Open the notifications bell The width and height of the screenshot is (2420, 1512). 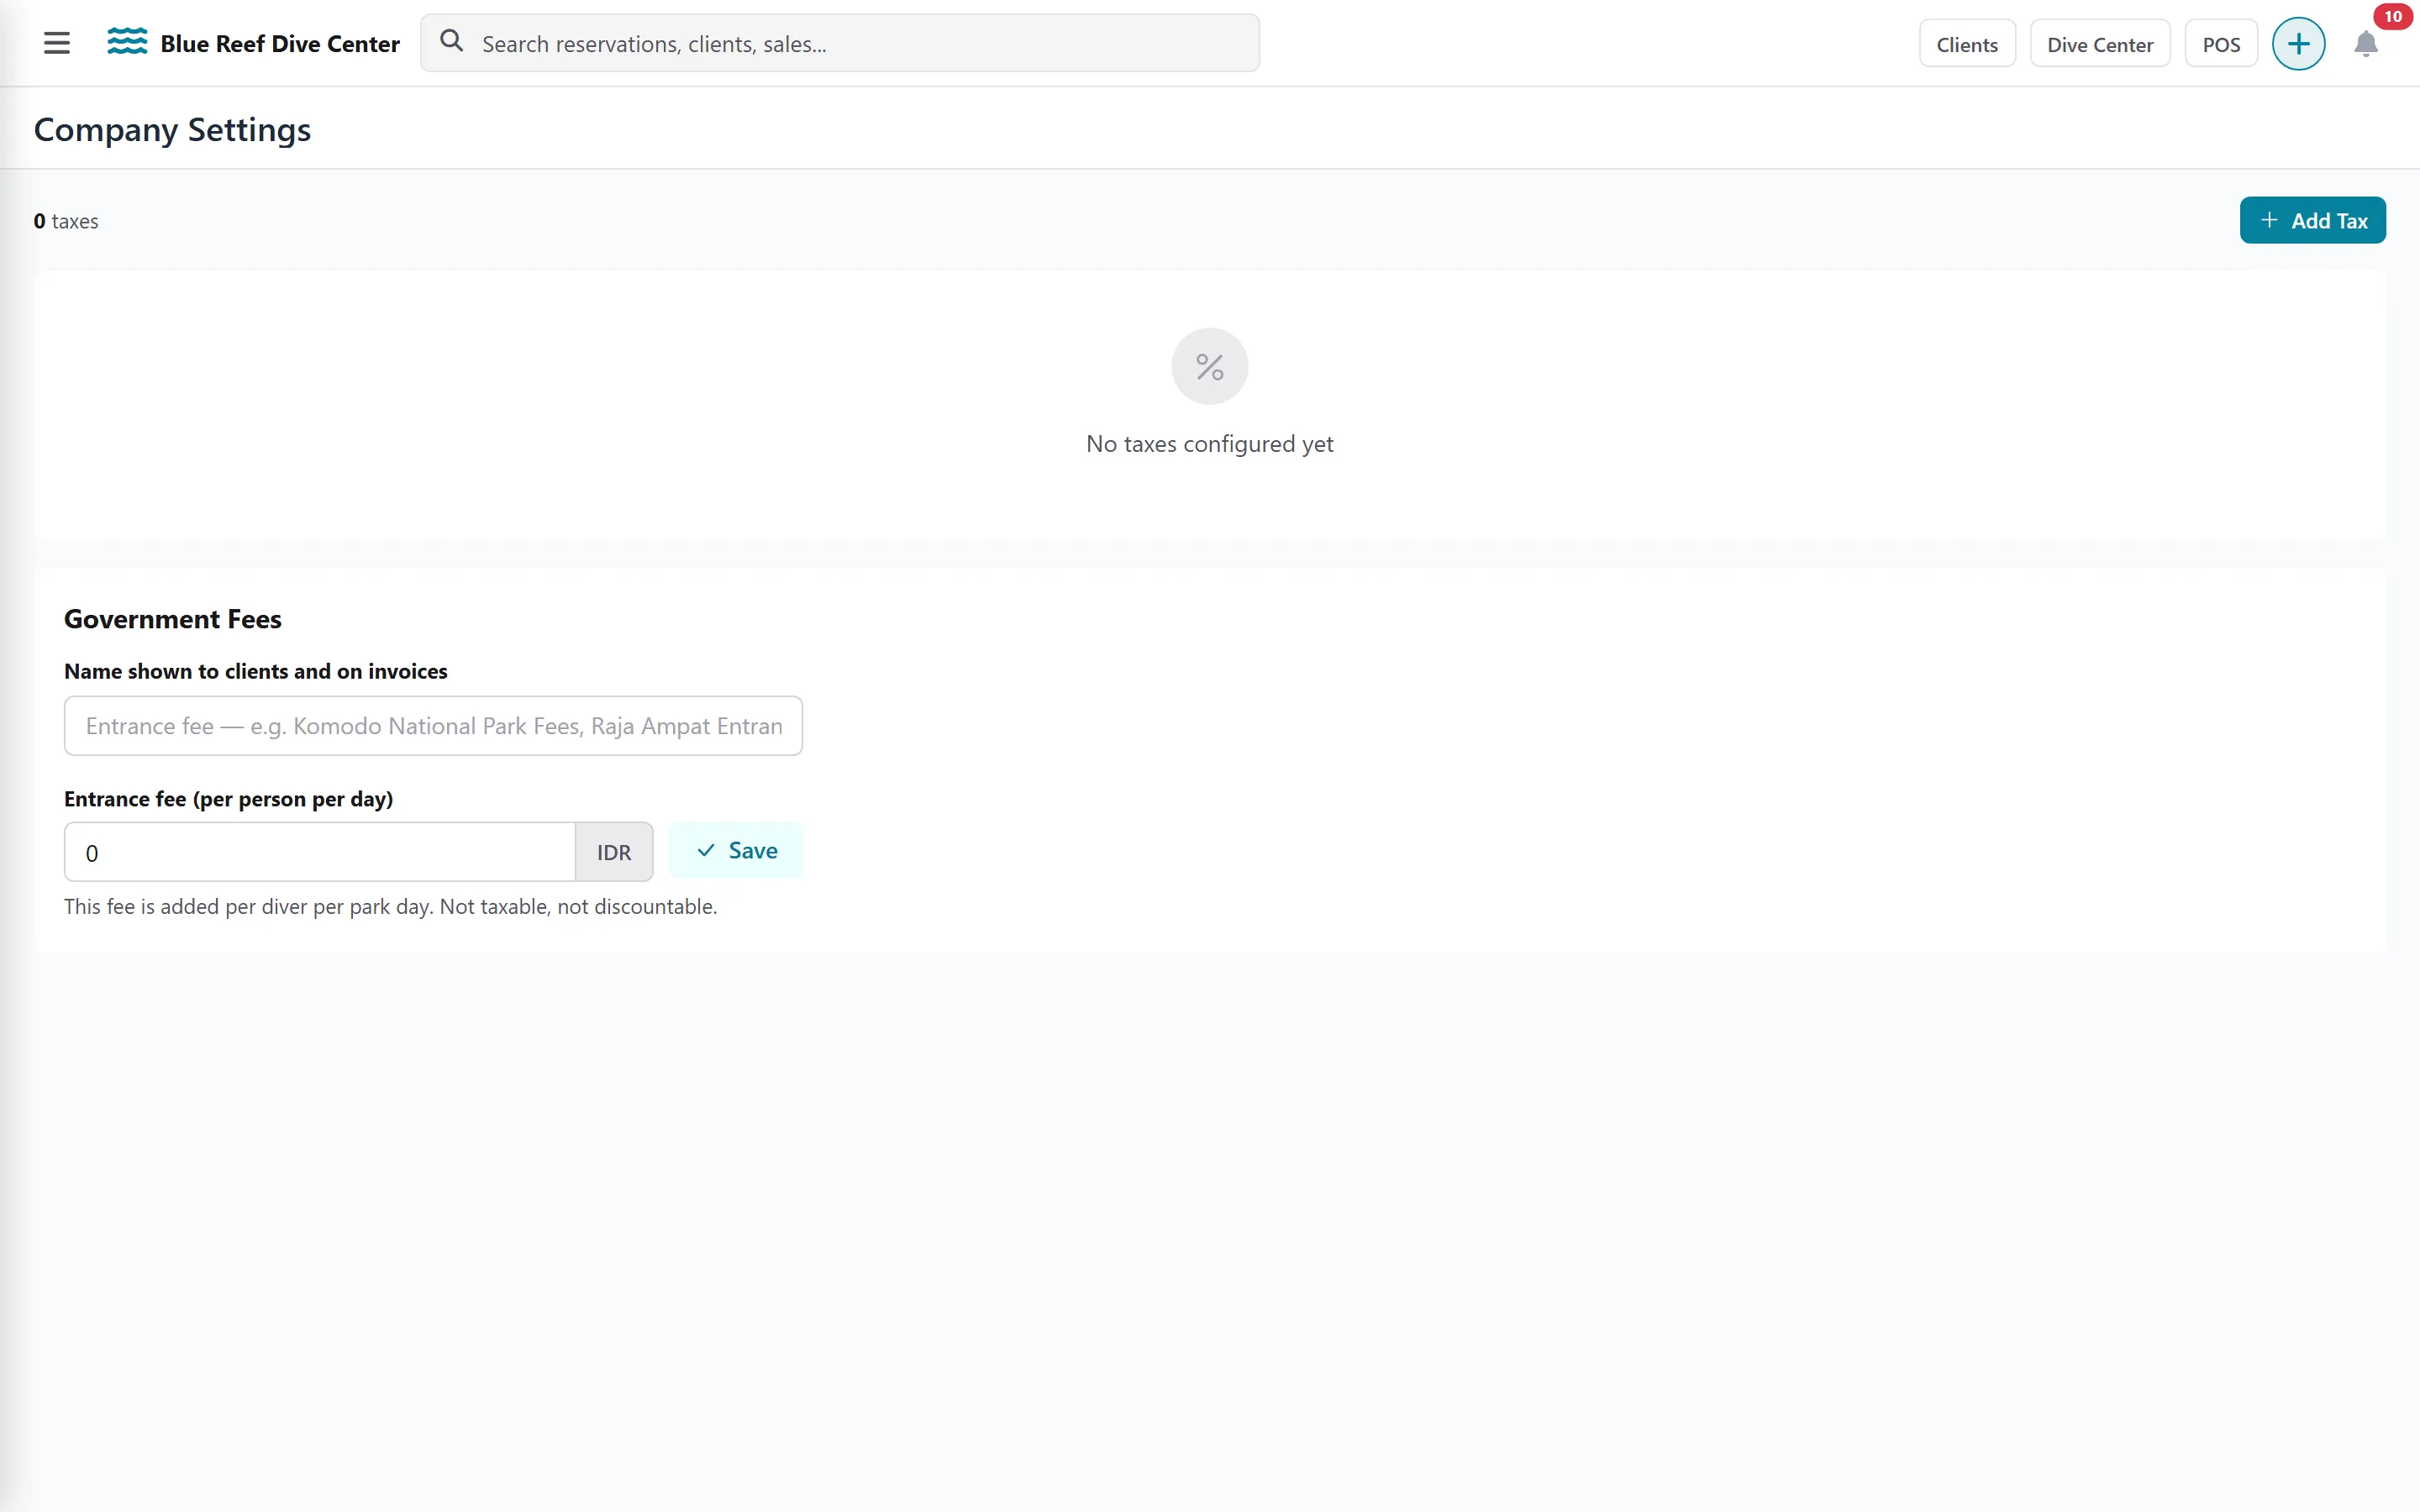point(2365,44)
